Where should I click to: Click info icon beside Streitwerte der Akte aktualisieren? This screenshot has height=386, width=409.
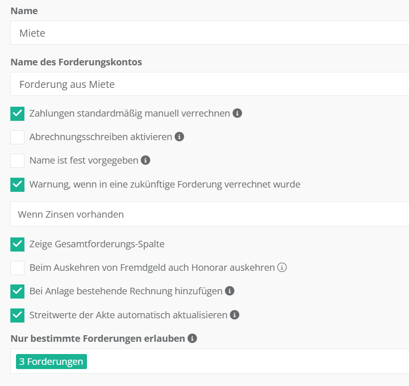coord(235,315)
